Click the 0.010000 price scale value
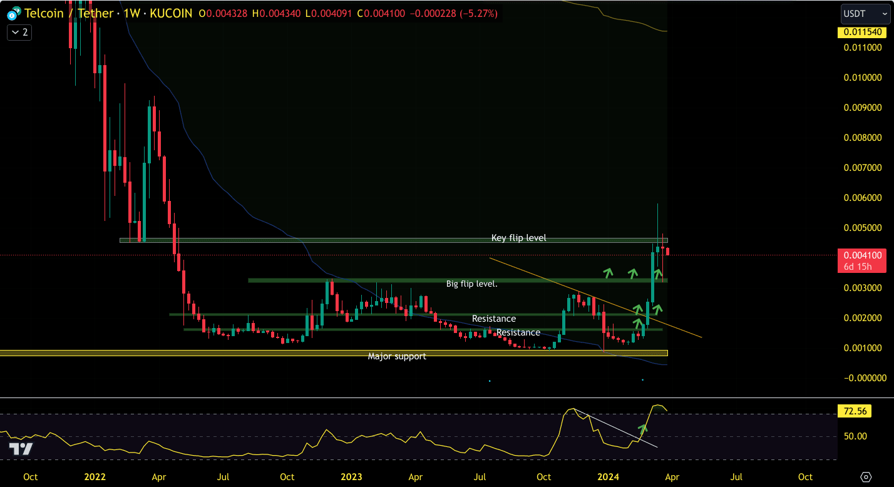894x487 pixels. (864, 78)
